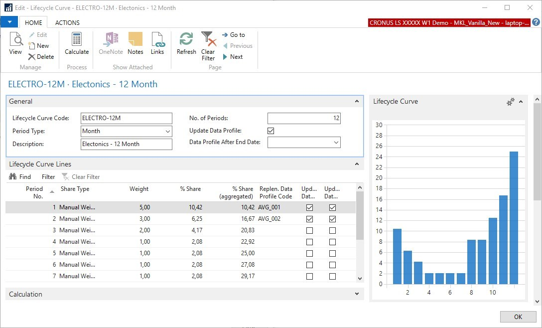This screenshot has height=328, width=542.
Task: Uncheck second update checkbox for period 2
Action: coord(332,219)
